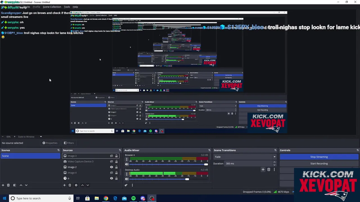
Task: Remove selected scene with trash icon
Action: [x=8, y=185]
